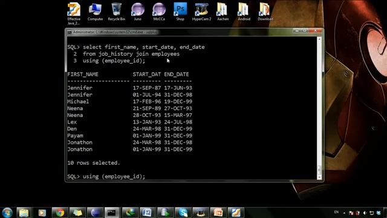Open the Android folder on the desktop
This screenshot has width=387, height=218.
click(244, 12)
